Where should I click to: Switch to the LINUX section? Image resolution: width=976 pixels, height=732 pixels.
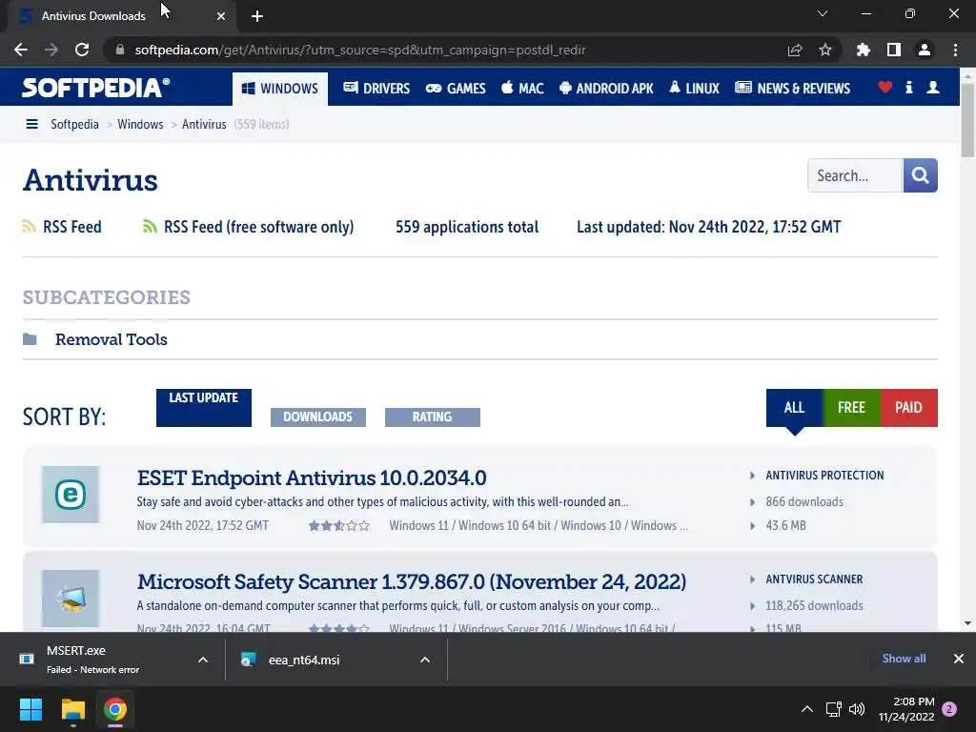(695, 89)
